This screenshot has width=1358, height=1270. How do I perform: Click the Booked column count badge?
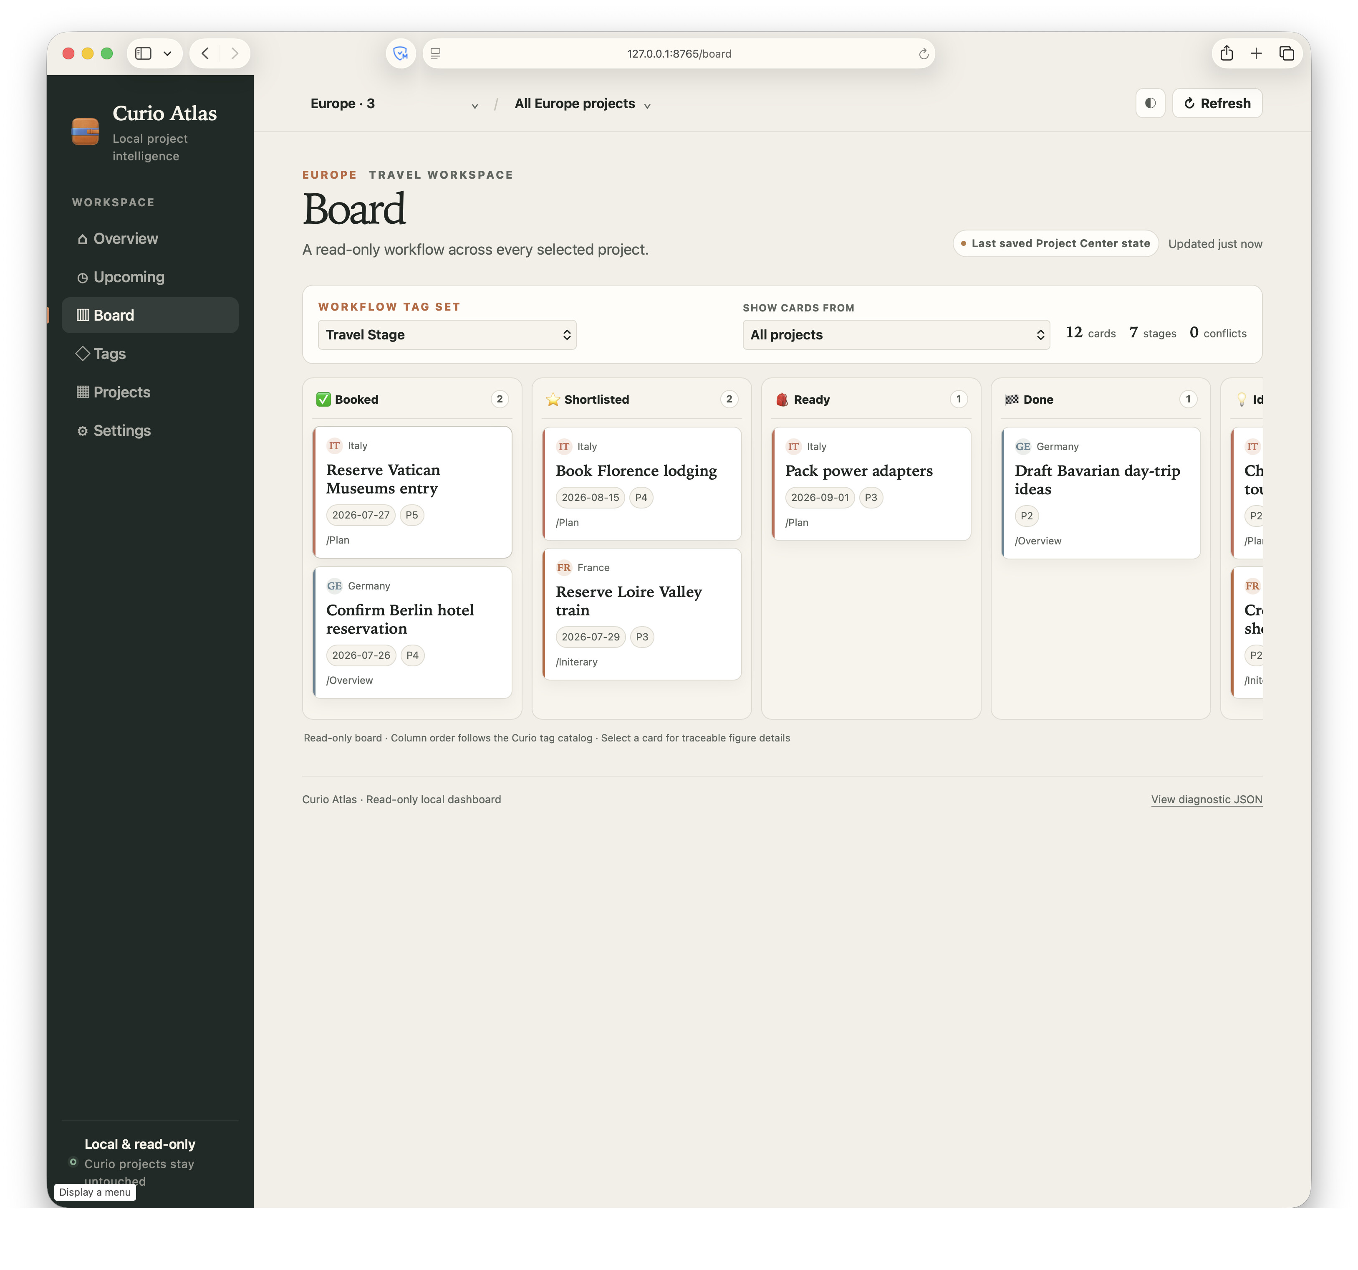coord(500,399)
